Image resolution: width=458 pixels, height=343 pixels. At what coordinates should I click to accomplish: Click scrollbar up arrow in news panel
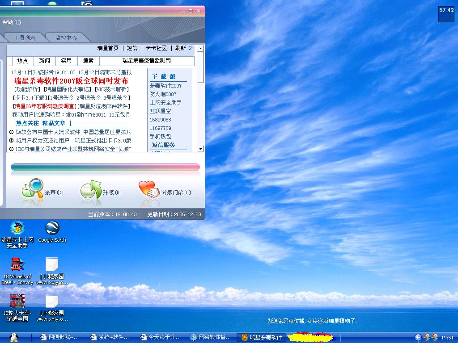tap(200, 48)
